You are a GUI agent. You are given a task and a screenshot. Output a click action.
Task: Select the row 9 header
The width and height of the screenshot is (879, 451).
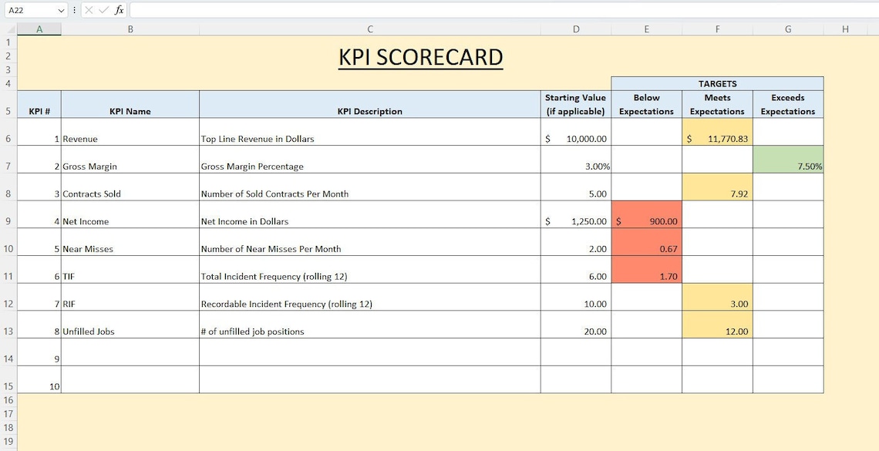click(x=8, y=221)
